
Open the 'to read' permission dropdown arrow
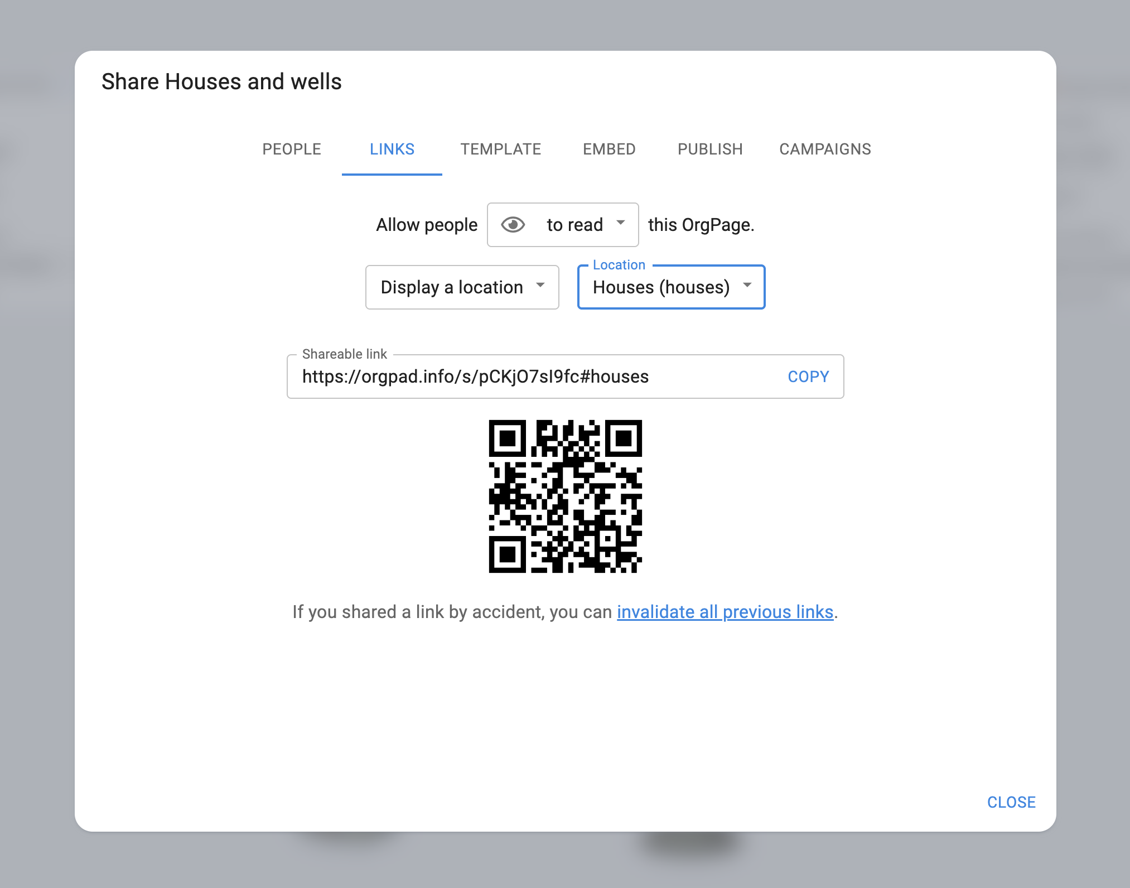point(620,224)
